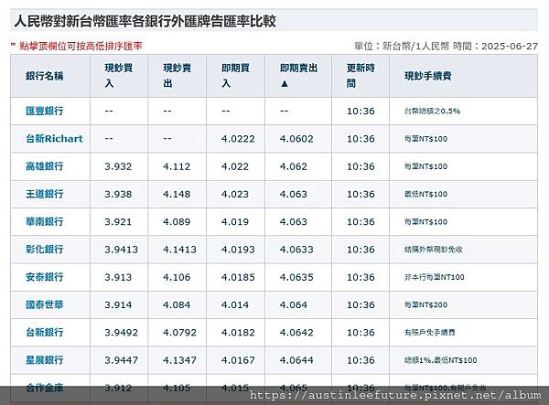Select 彰化銀行 cash buy rate 3.9413
Image resolution: width=549 pixels, height=405 pixels.
click(x=122, y=250)
